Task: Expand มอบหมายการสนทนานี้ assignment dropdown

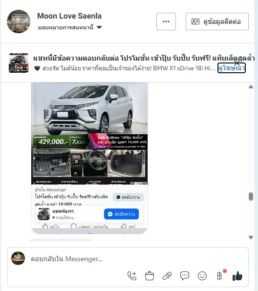Action: [70, 27]
